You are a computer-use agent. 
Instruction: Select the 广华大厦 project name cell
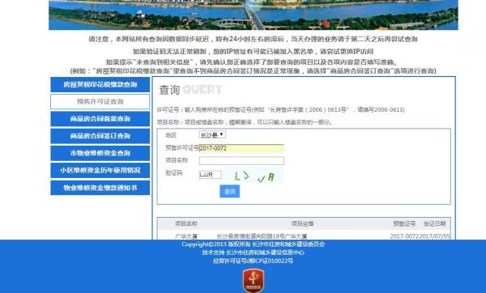pyautogui.click(x=186, y=236)
